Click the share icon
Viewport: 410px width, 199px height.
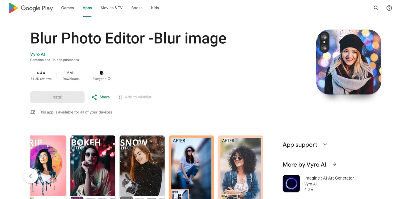(94, 97)
